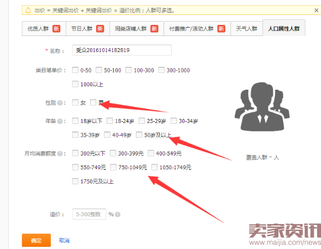Open the 天气人群 tab

coord(246,29)
